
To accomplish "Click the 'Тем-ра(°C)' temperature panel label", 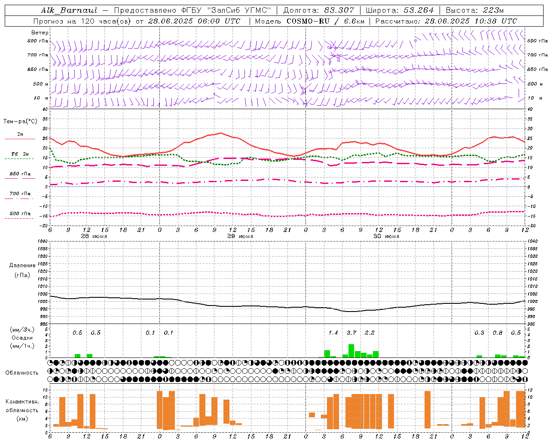I will (20, 122).
